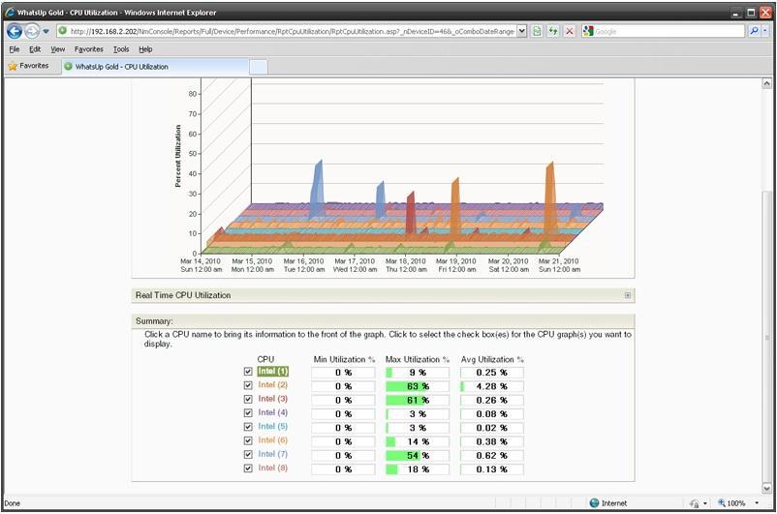Open the View menu
The image size is (777, 514).
[x=57, y=49]
